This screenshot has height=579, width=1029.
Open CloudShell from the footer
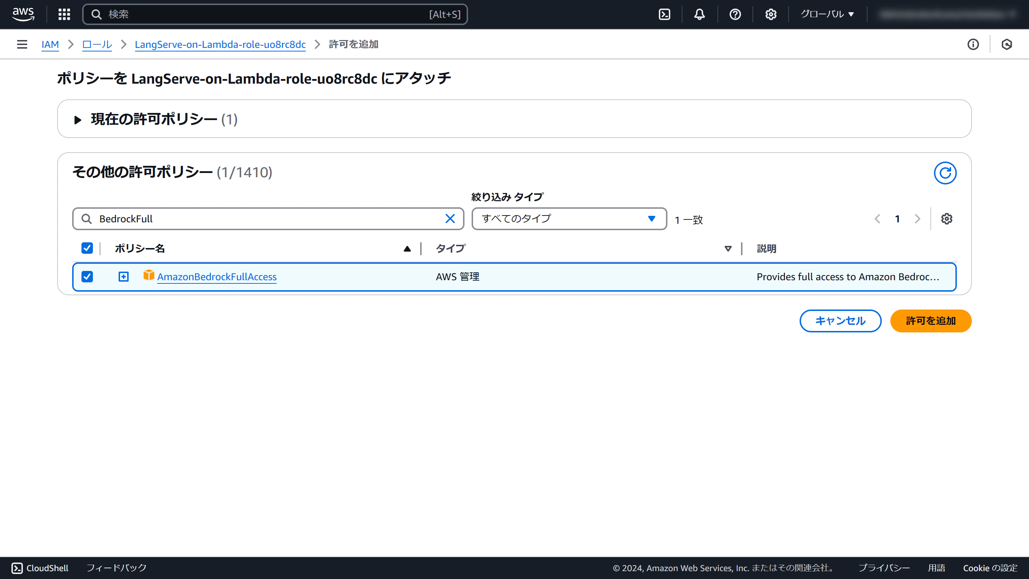(x=40, y=568)
